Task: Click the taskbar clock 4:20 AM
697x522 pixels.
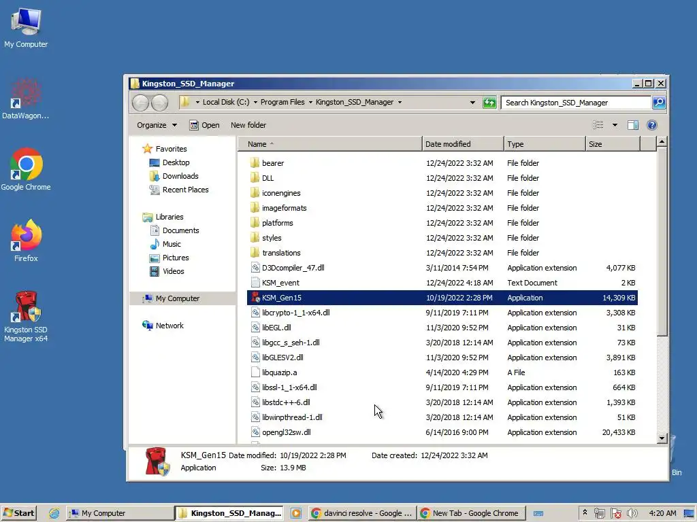Action: coord(662,513)
